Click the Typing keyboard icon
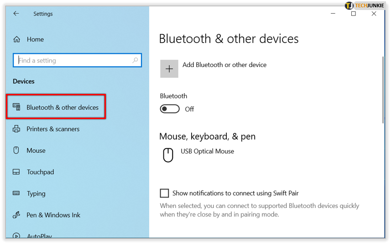The width and height of the screenshot is (391, 244). click(16, 193)
